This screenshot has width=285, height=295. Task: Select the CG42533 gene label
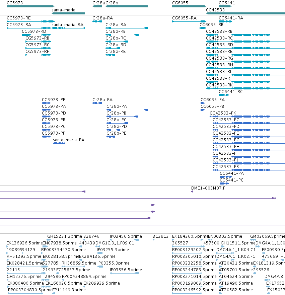coord(215,10)
